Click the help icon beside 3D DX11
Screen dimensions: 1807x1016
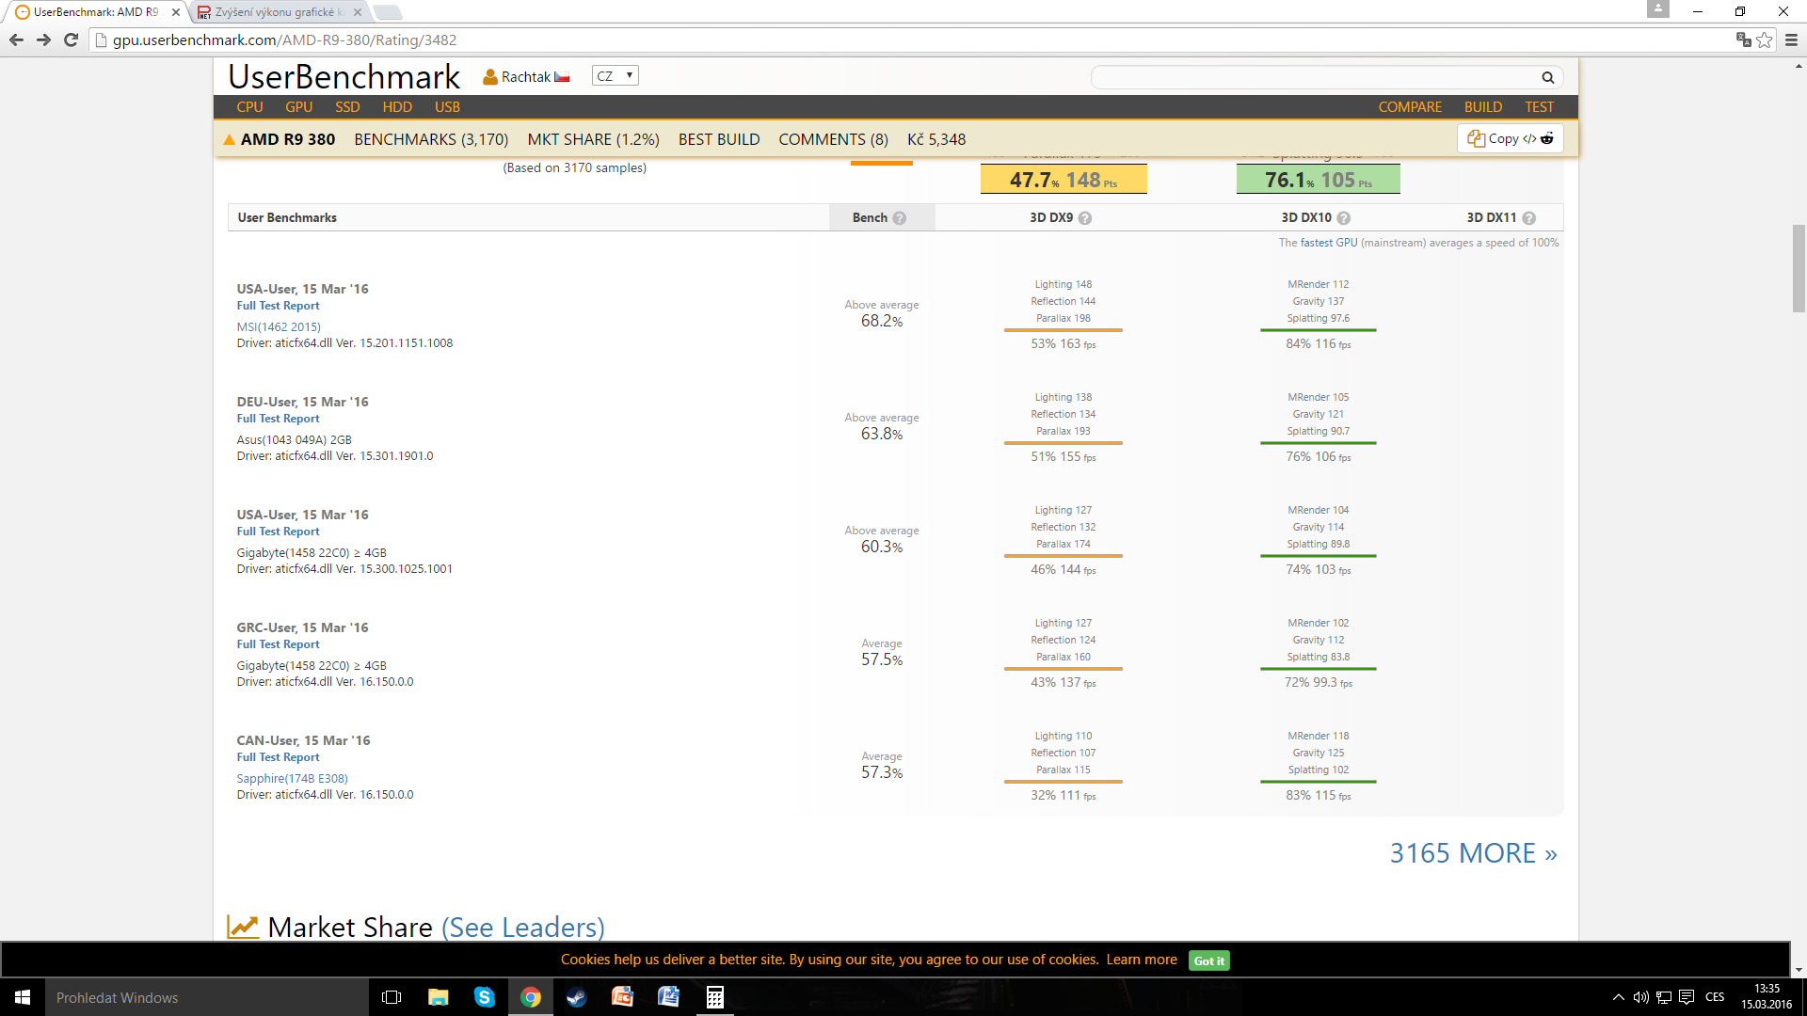coord(1529,218)
